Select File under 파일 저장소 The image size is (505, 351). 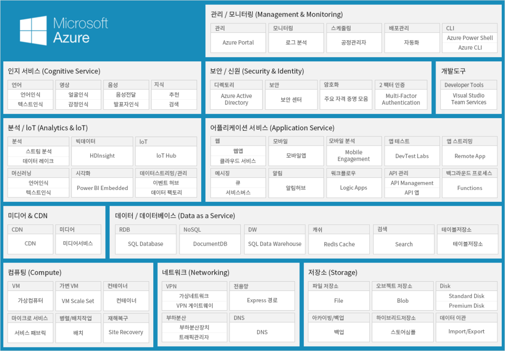[x=338, y=301]
